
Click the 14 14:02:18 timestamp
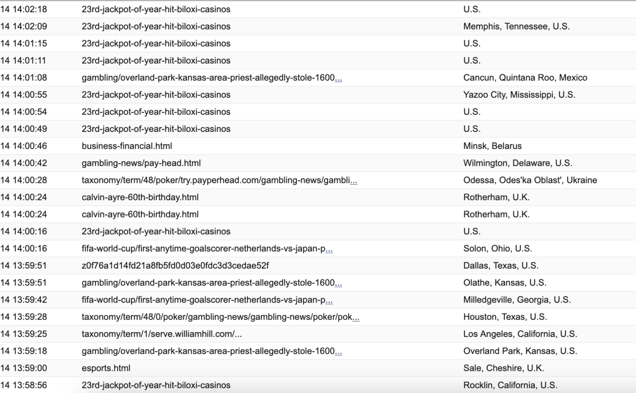24,10
